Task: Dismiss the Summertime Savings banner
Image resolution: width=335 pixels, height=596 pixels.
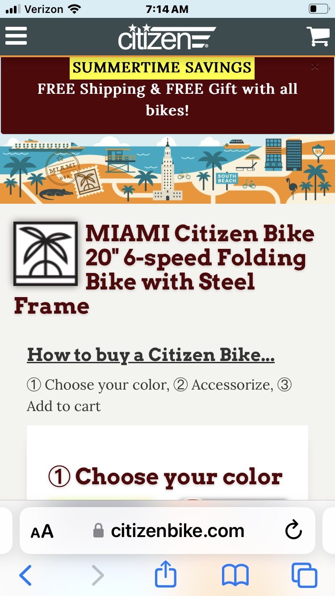Action: pyautogui.click(x=315, y=66)
